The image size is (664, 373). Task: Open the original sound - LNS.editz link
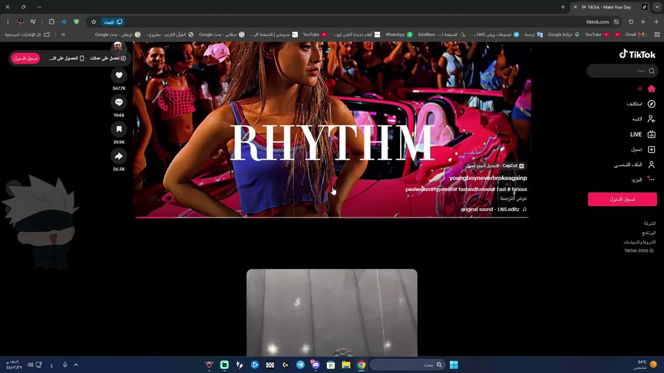pyautogui.click(x=494, y=209)
